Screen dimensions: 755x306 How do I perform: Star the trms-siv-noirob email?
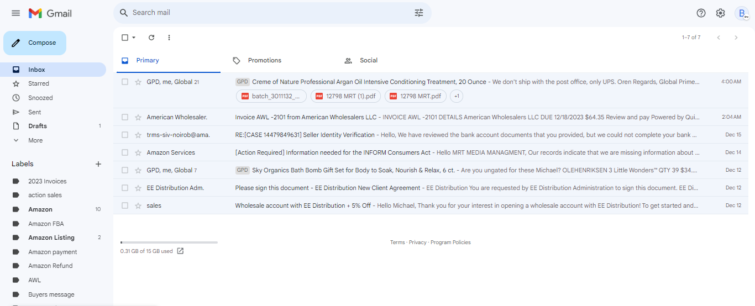[x=138, y=135]
